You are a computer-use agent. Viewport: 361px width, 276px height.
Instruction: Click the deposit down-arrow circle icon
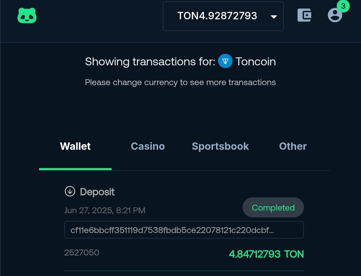tap(70, 191)
